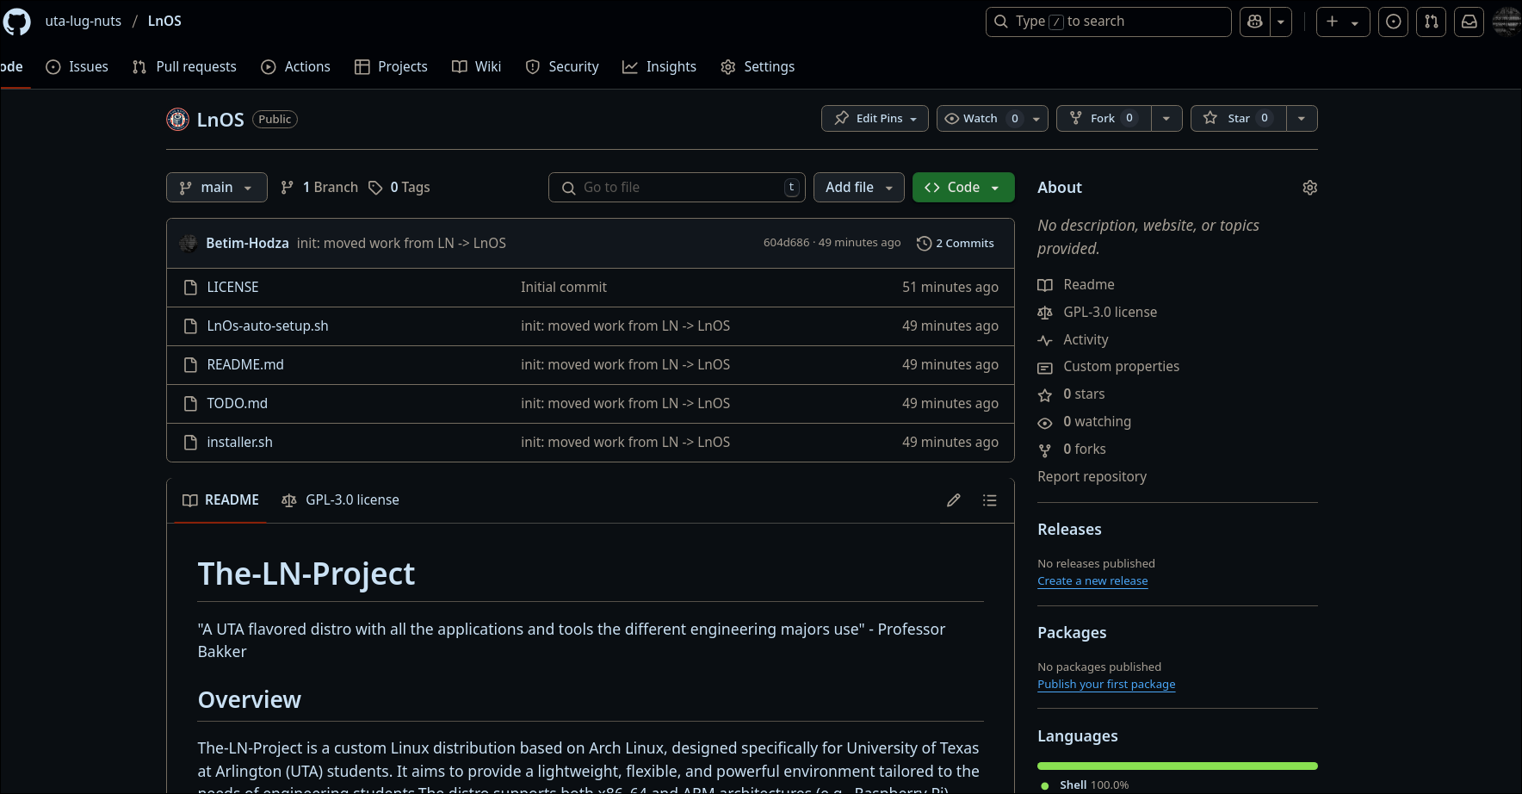Switch to the Projects tab
The width and height of the screenshot is (1522, 794).
click(x=391, y=66)
